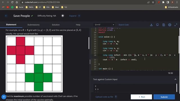Fold the main function at line 25
The height and width of the screenshot is (101, 180).
point(97,69)
